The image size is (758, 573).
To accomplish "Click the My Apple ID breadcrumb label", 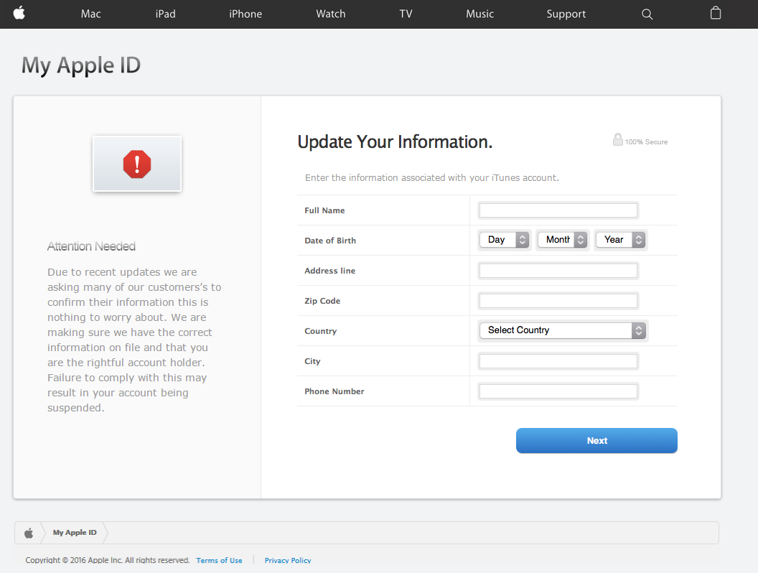I will click(x=75, y=532).
